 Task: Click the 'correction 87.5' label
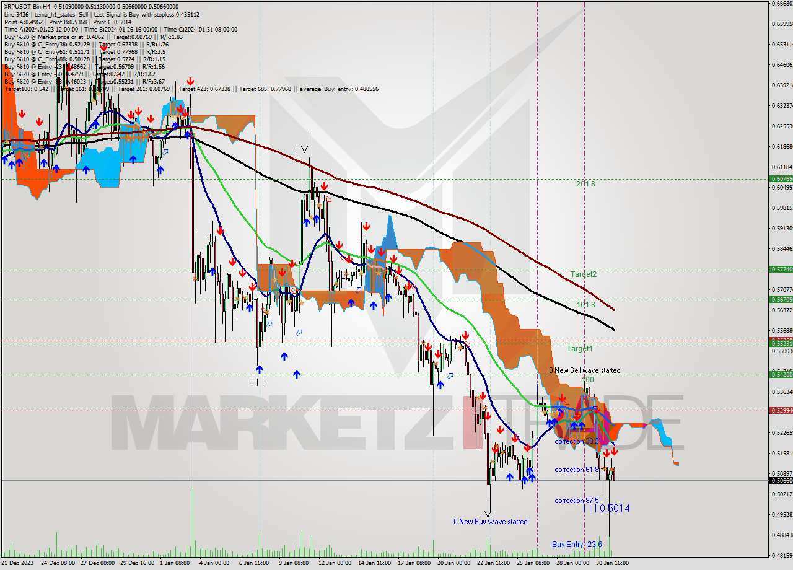577,501
